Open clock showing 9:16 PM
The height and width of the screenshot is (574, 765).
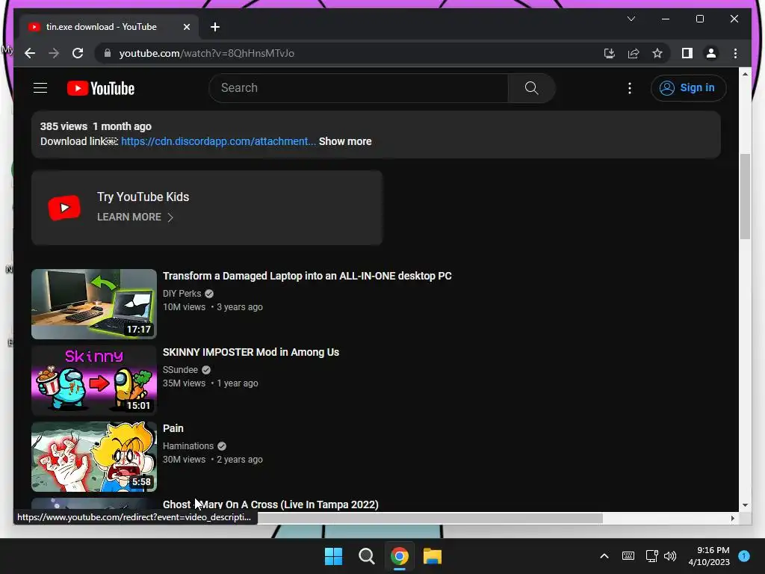709,556
